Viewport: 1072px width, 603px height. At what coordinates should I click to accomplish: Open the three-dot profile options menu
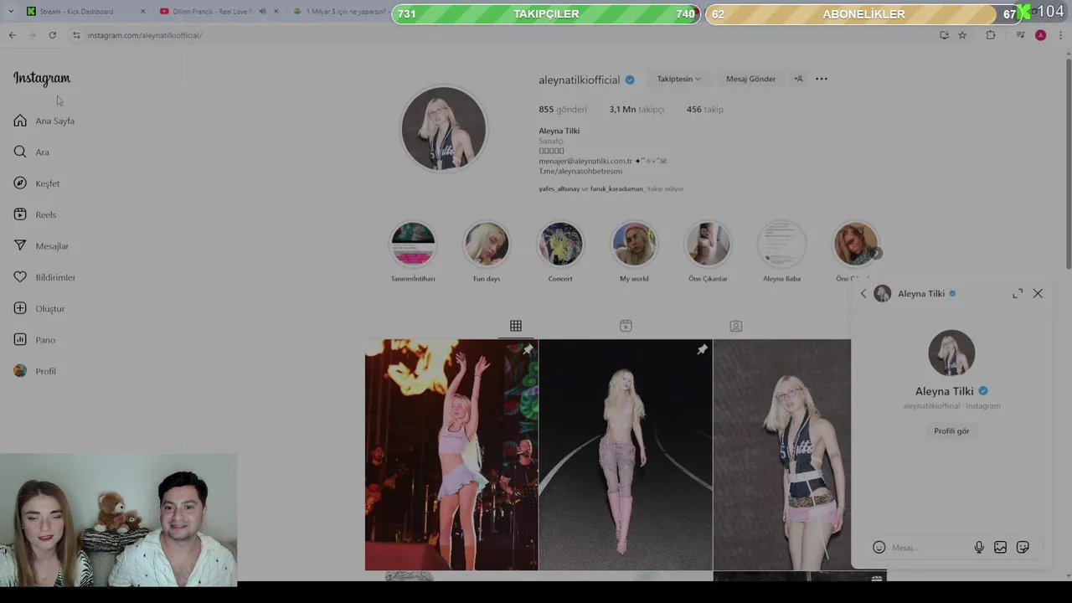pyautogui.click(x=822, y=79)
